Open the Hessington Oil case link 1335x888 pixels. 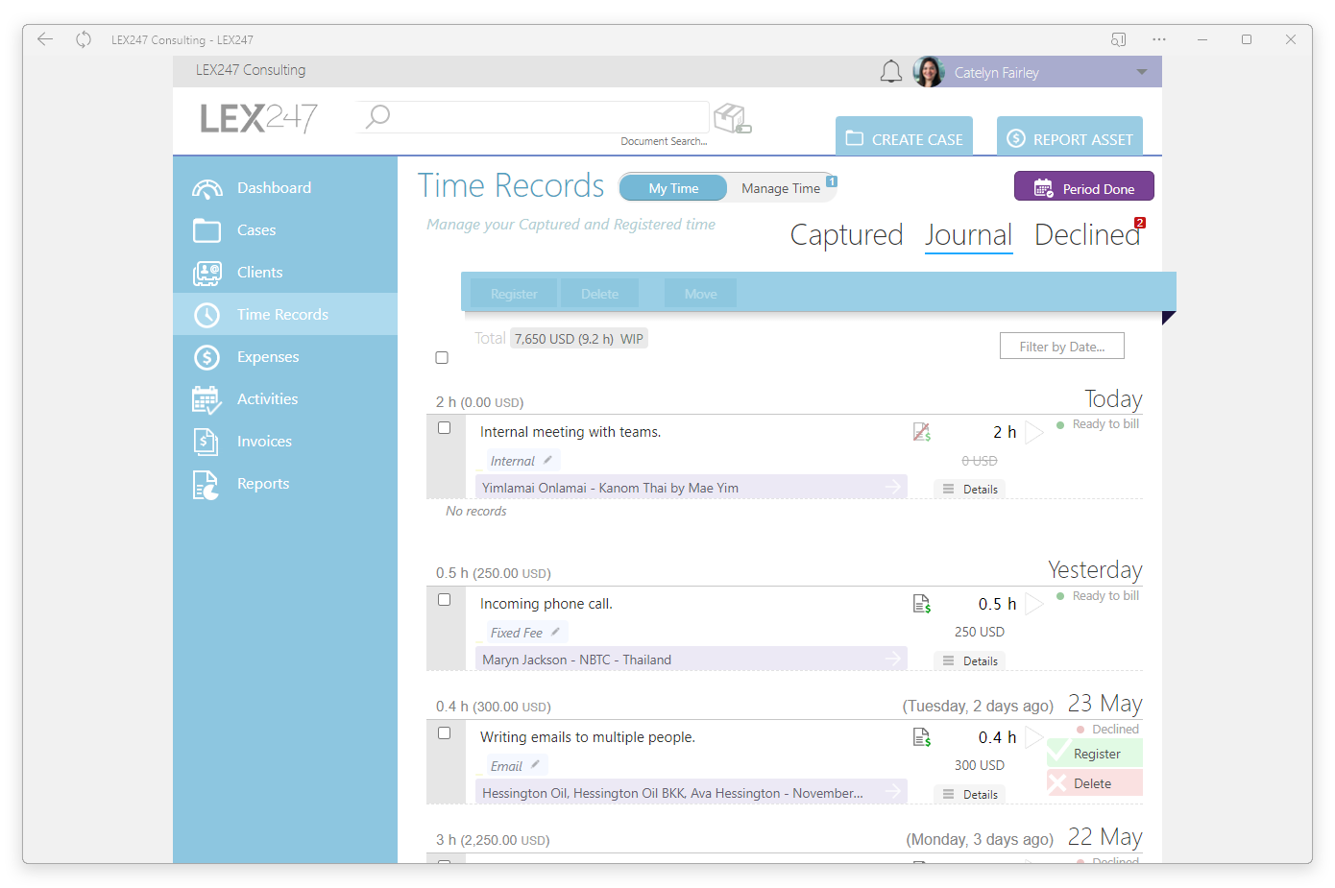(x=691, y=793)
